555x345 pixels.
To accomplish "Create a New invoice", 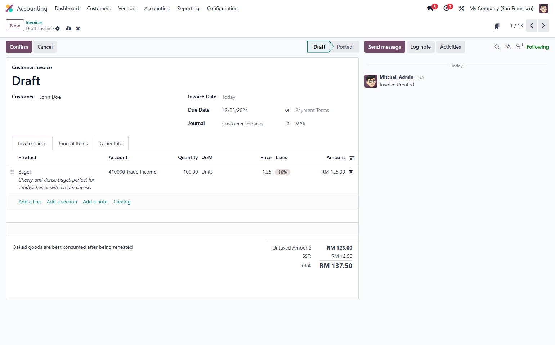I will click(x=15, y=26).
